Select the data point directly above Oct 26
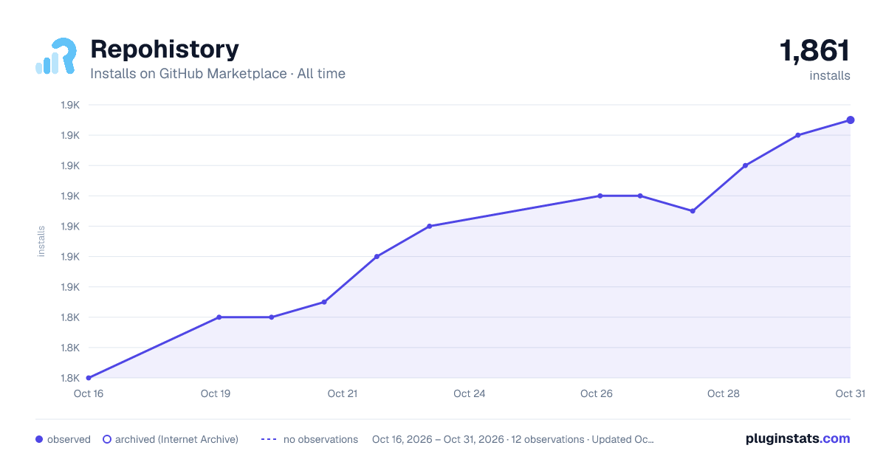Viewport: 886px width, 465px height. pos(600,196)
